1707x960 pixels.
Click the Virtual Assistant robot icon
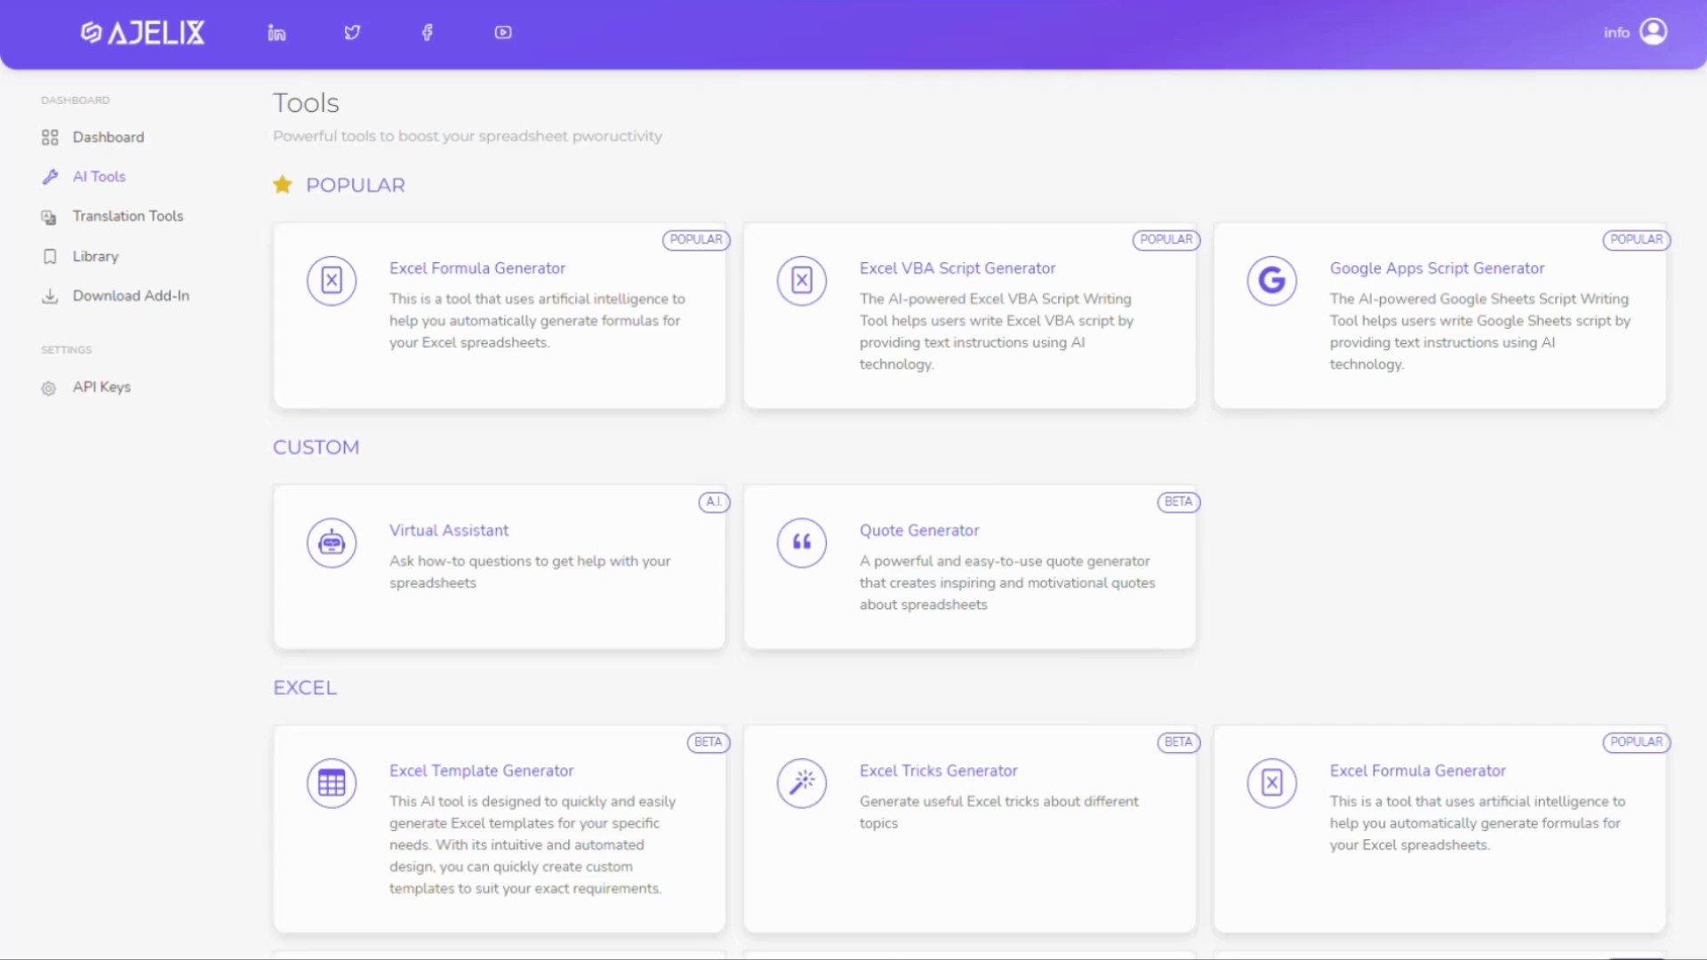pyautogui.click(x=332, y=543)
